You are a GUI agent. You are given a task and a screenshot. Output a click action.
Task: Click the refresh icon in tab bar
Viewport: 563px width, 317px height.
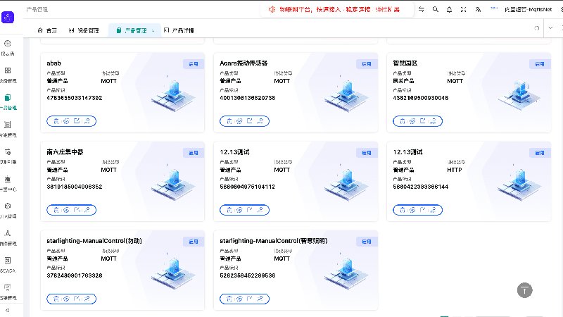coord(537,28)
